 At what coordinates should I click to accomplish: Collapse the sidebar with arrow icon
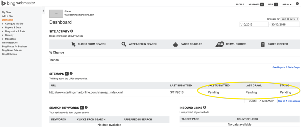[x=44, y=11]
